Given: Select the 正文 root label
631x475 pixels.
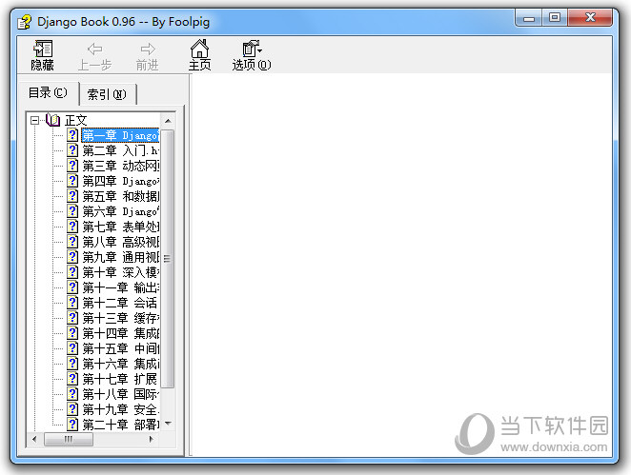Looking at the screenshot, I should [76, 120].
